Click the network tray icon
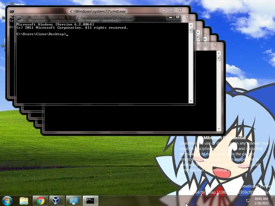The image size is (275, 206). [x=248, y=201]
